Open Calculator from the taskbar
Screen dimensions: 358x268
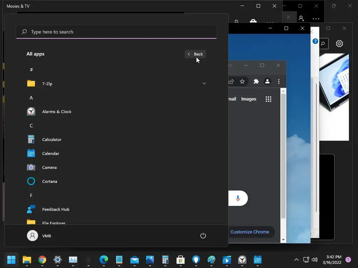tap(165, 260)
